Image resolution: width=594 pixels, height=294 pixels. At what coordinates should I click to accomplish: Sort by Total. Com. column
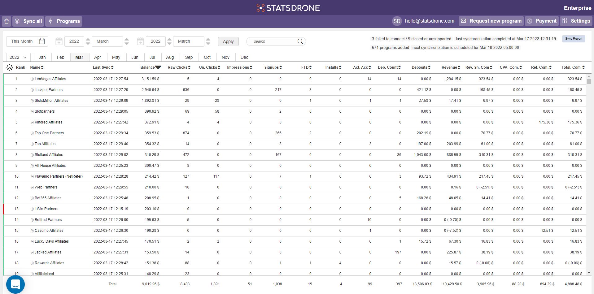573,67
